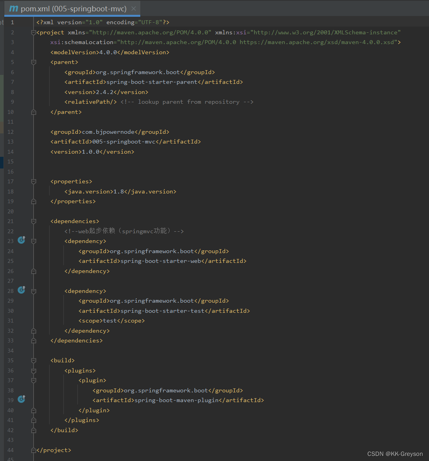Screen dimensions: 429x461
Task: Click closing plugins fold marker on line 41
Action: coord(34,420)
